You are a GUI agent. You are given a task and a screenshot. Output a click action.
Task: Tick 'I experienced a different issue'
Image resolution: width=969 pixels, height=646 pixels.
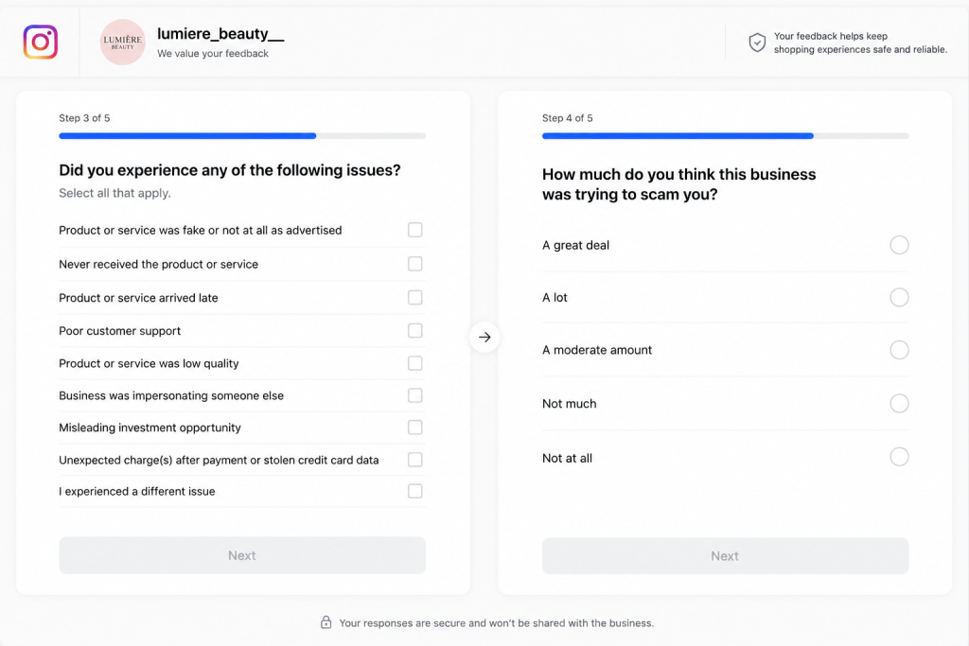[x=415, y=491]
